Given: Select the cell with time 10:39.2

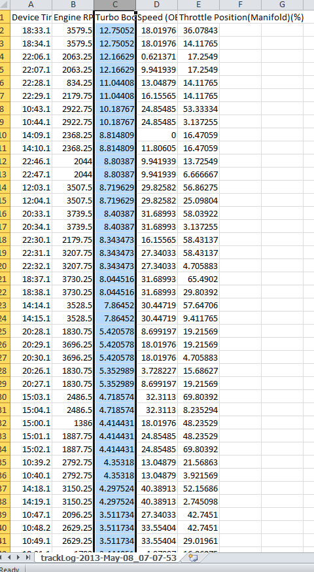Looking at the screenshot, I should (31, 463).
